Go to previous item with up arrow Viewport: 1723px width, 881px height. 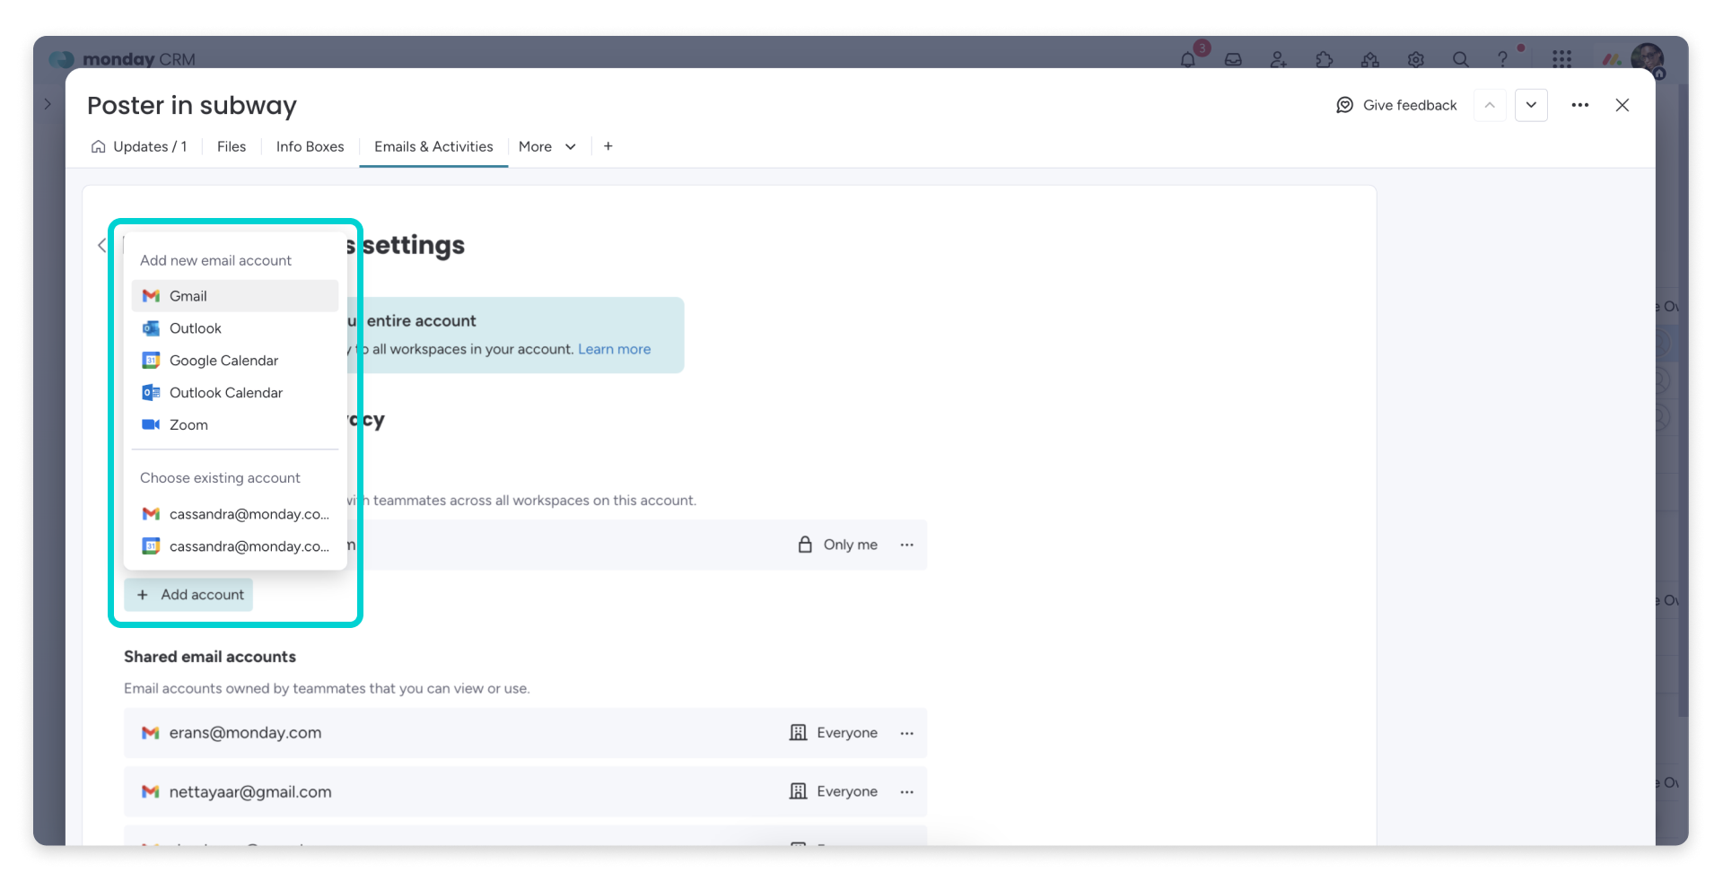tap(1490, 105)
